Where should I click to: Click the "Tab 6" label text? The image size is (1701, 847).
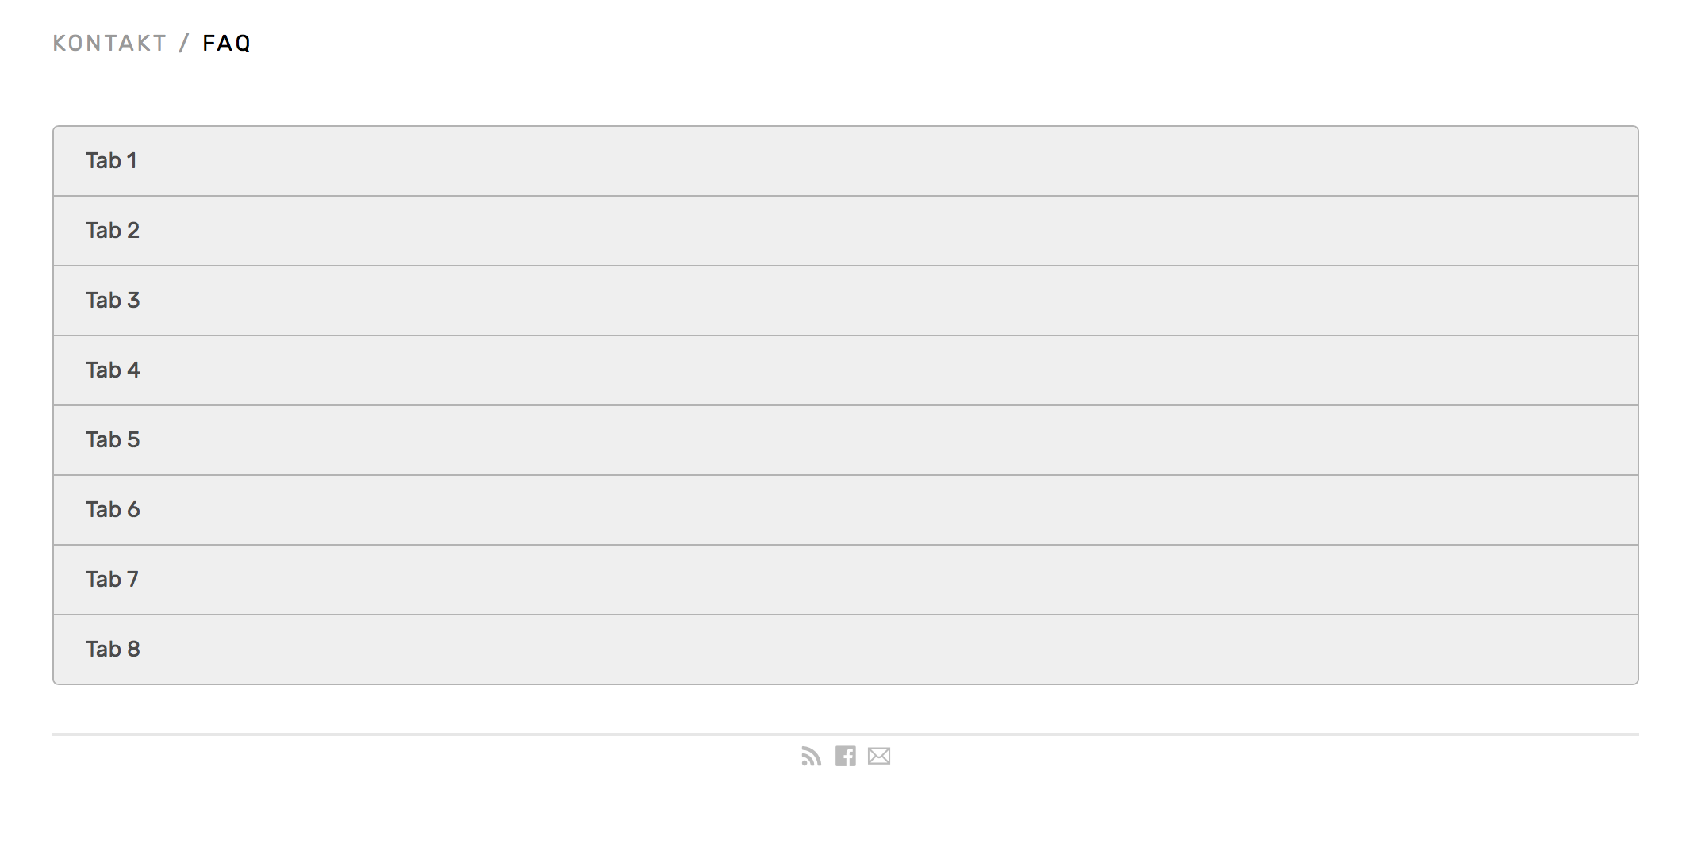click(113, 510)
